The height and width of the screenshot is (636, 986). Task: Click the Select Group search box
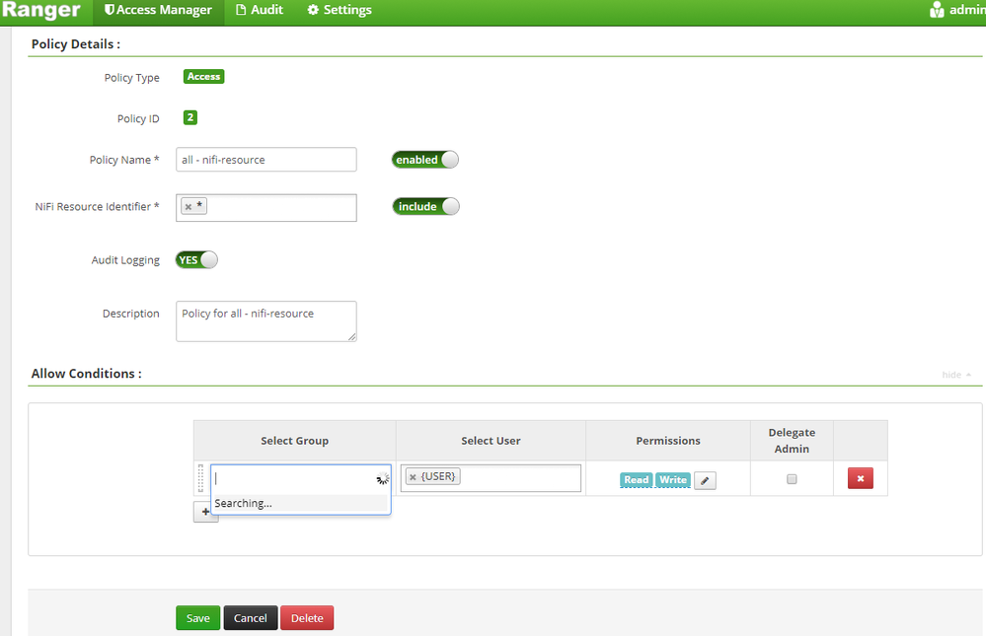point(301,478)
